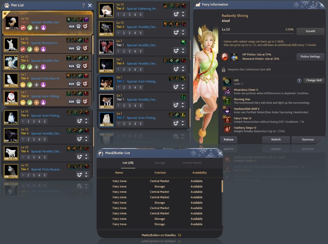Toggle the yellow wait mode on the Finds Rare pet

[23, 85]
